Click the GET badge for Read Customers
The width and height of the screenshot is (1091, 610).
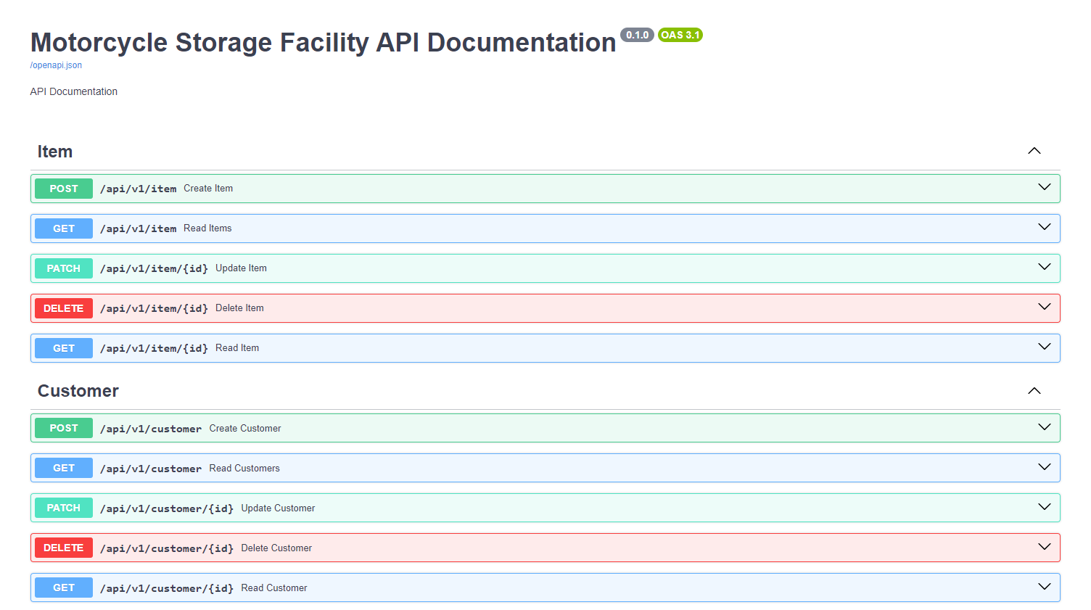coord(64,468)
